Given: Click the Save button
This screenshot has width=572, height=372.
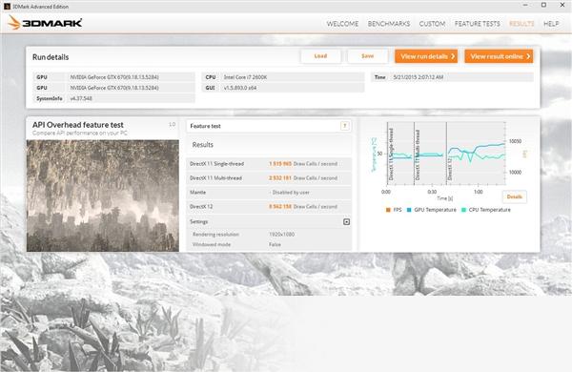Looking at the screenshot, I should pyautogui.click(x=367, y=56).
